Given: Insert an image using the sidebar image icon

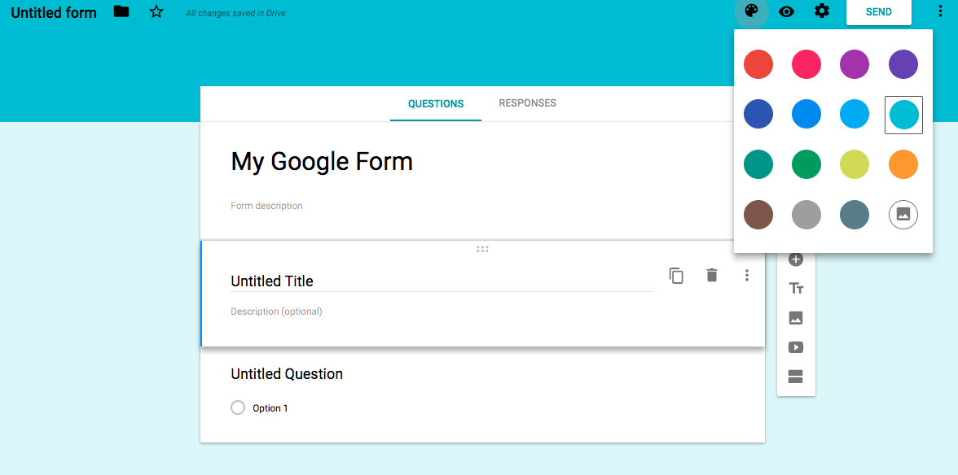Looking at the screenshot, I should [796, 317].
